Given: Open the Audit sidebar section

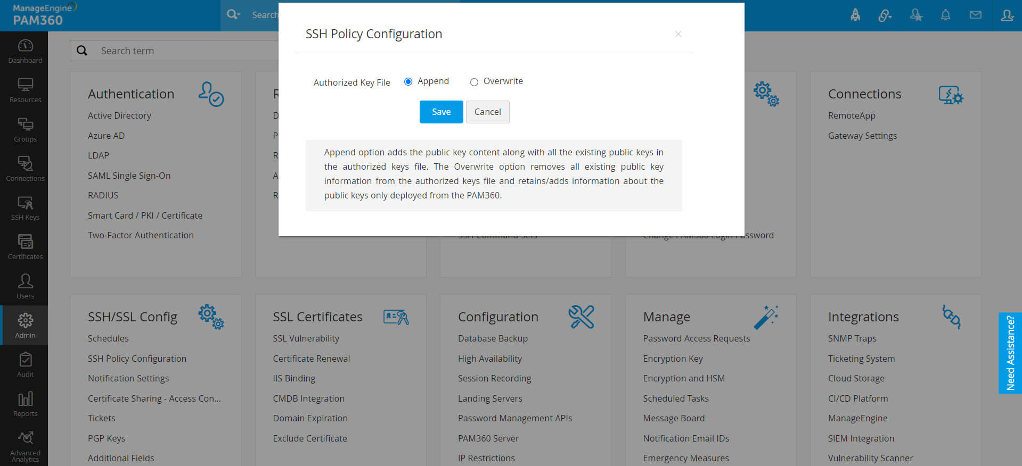Looking at the screenshot, I should (25, 365).
